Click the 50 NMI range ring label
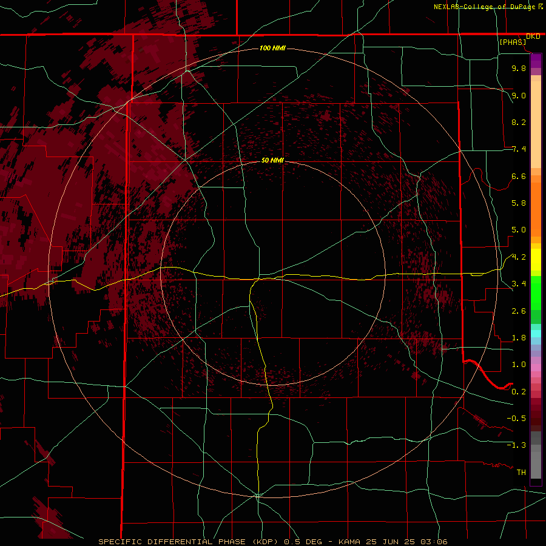546x546 pixels. coord(272,160)
